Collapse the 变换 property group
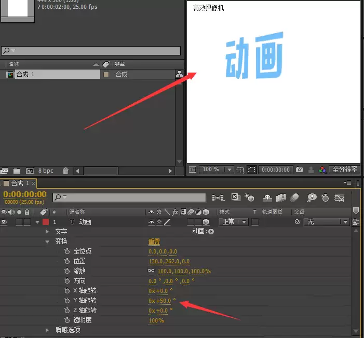 (x=47, y=242)
